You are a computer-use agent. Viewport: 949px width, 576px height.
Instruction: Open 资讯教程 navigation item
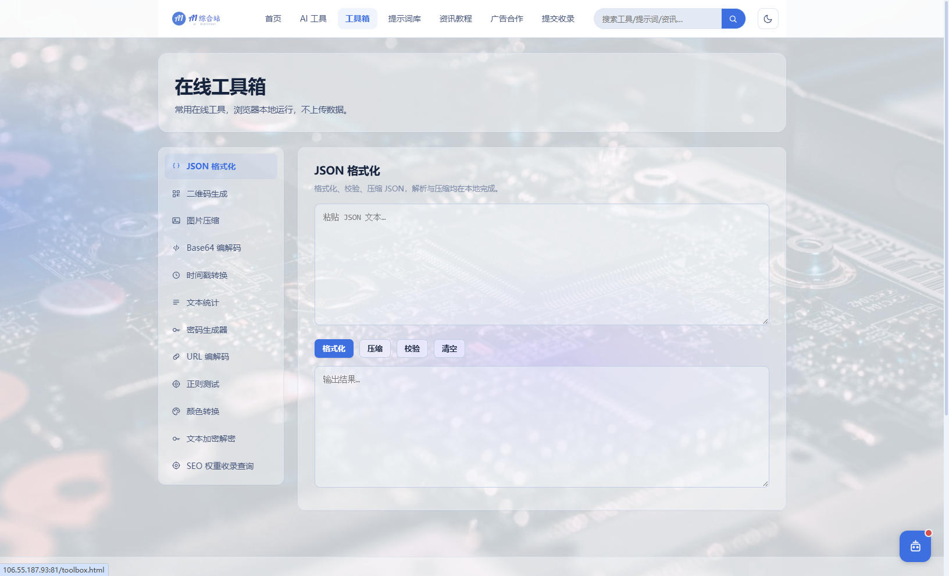point(456,19)
